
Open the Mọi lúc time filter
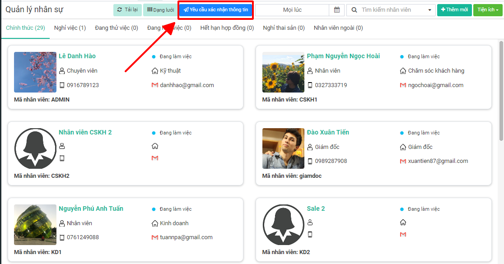coord(292,10)
